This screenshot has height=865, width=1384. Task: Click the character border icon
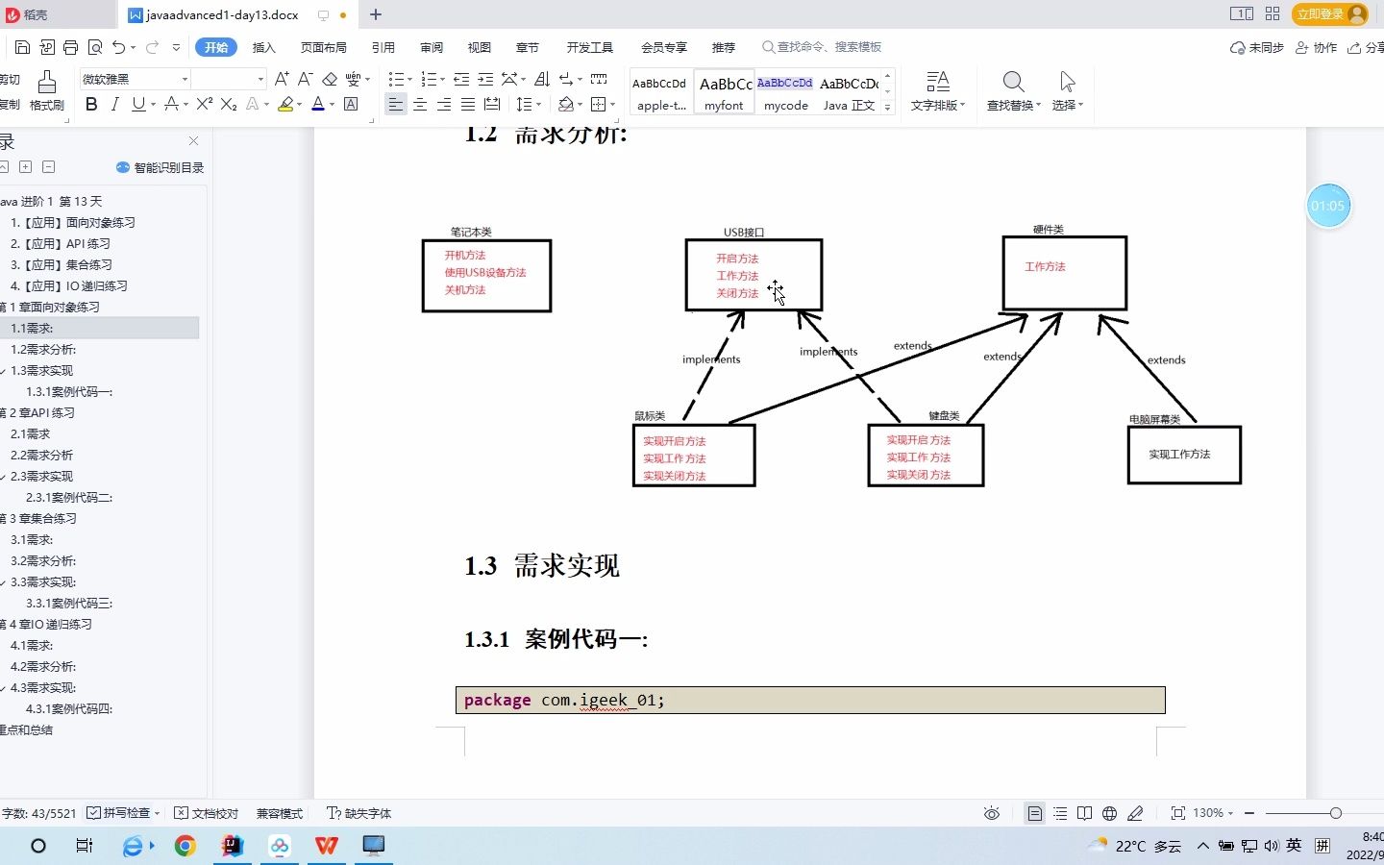pyautogui.click(x=351, y=104)
